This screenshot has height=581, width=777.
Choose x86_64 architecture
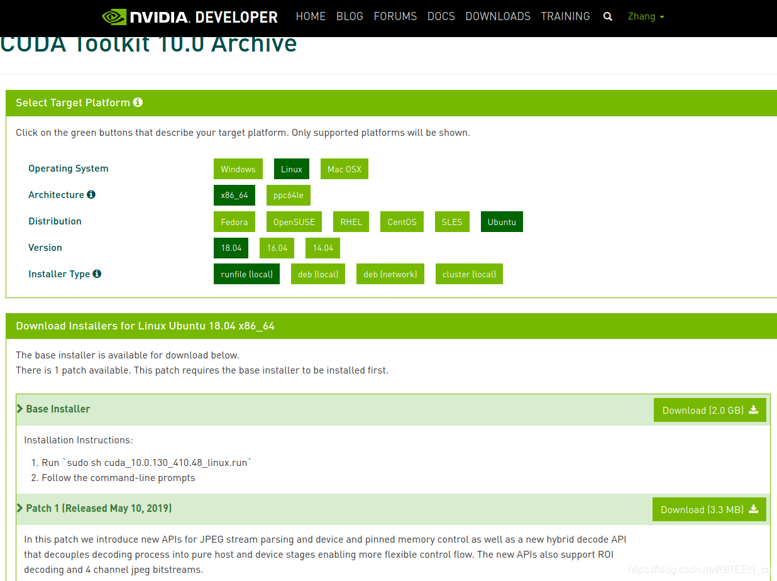point(234,195)
